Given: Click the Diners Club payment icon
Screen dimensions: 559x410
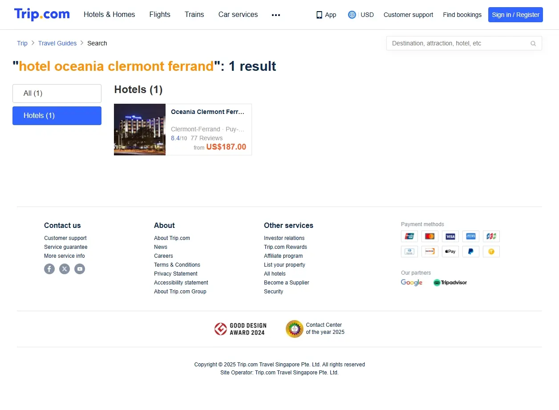Looking at the screenshot, I should click(x=409, y=252).
